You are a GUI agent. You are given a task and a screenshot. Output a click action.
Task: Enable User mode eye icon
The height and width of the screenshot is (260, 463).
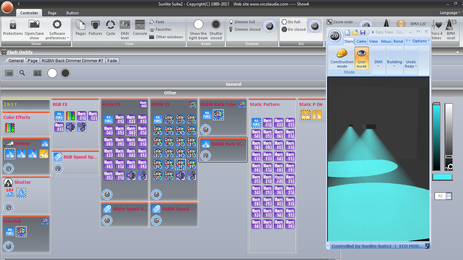click(361, 57)
